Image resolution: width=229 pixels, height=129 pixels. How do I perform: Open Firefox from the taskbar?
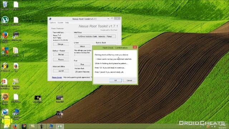coord(15,126)
